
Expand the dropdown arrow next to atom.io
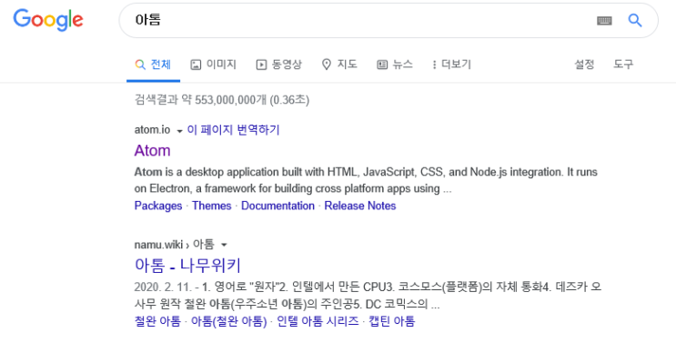180,131
